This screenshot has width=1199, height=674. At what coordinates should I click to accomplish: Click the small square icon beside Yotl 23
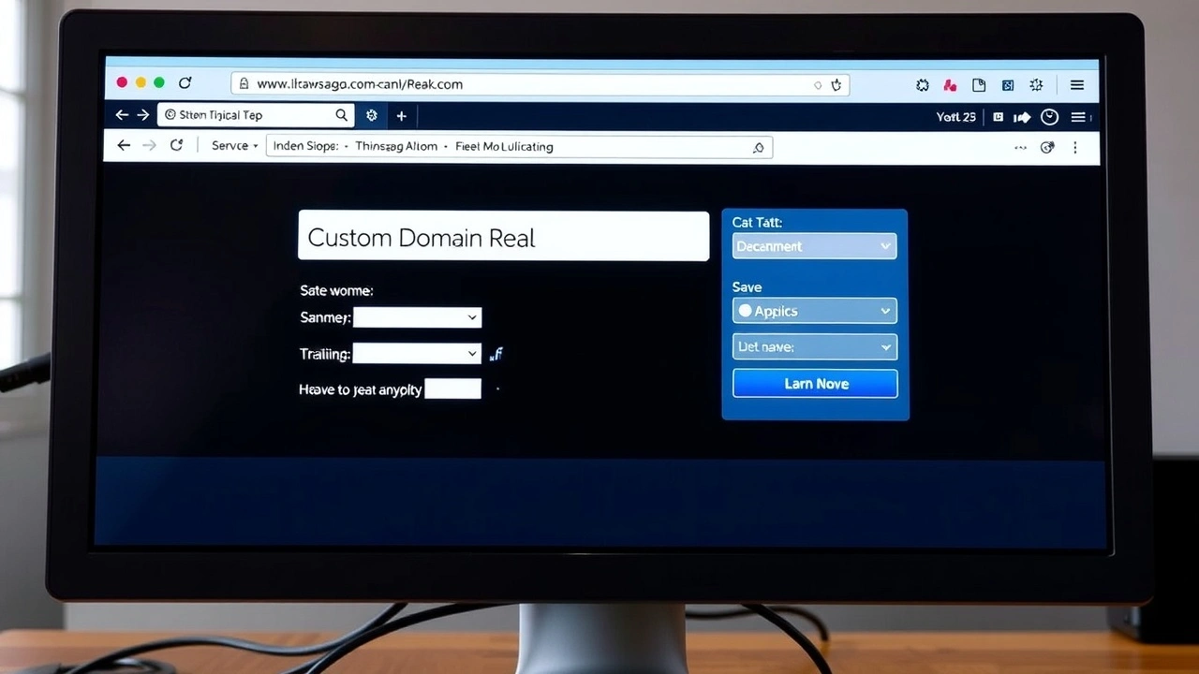pos(998,117)
